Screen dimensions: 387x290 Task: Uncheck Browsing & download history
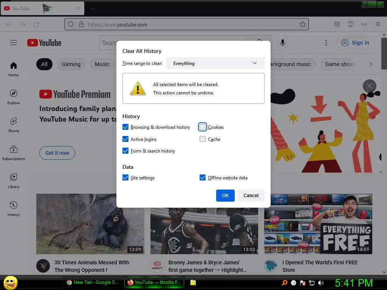[x=125, y=127]
